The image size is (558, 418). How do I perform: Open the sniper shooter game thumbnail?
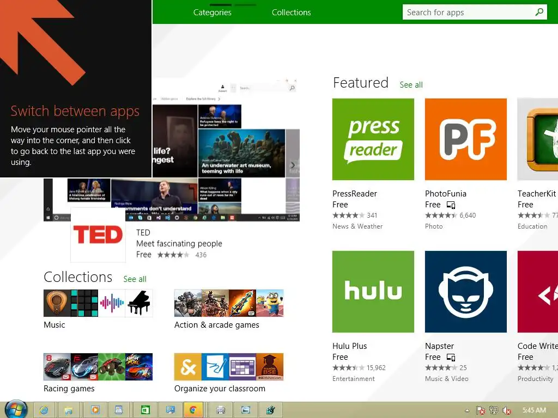tap(188, 303)
